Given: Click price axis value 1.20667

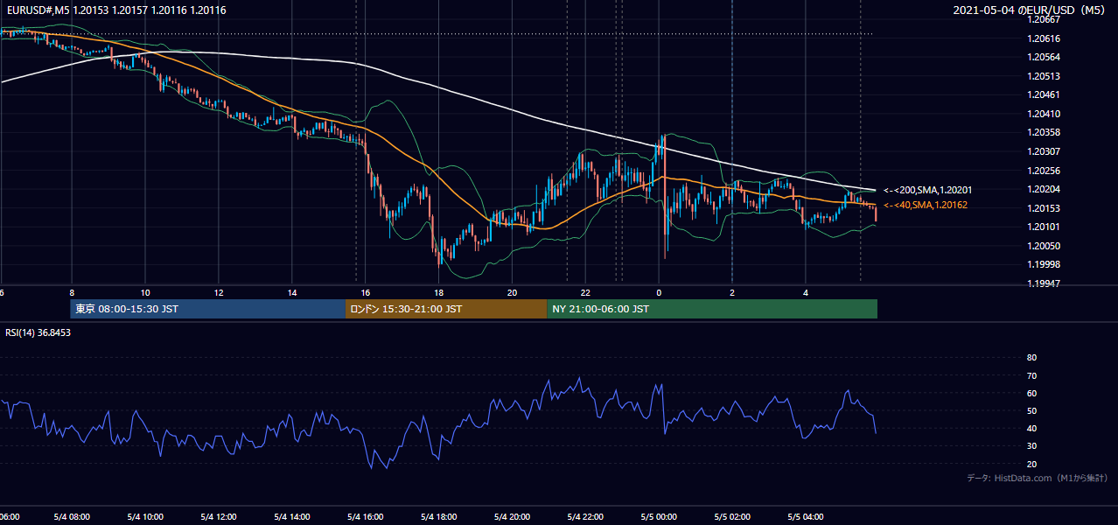Looking at the screenshot, I should (x=1045, y=19).
